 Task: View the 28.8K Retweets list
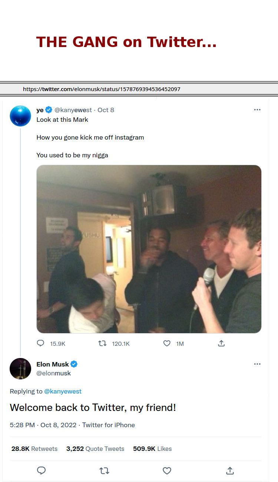tap(34, 449)
